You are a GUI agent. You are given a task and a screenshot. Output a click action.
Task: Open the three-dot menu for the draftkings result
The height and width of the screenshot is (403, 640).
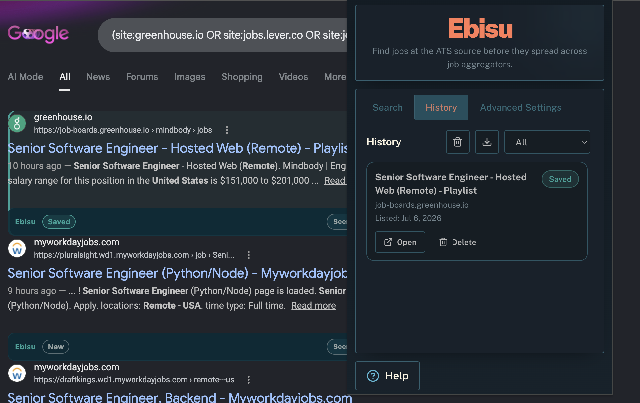pyautogui.click(x=249, y=380)
